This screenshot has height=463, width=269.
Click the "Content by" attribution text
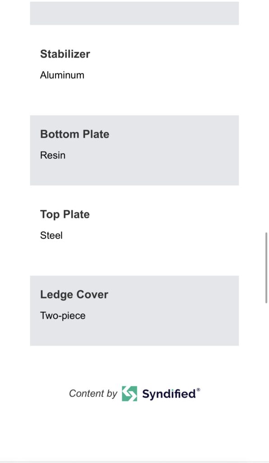coord(93,393)
